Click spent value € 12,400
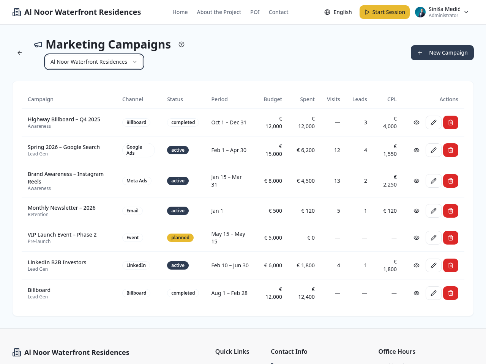486x364 pixels. [x=306, y=293]
